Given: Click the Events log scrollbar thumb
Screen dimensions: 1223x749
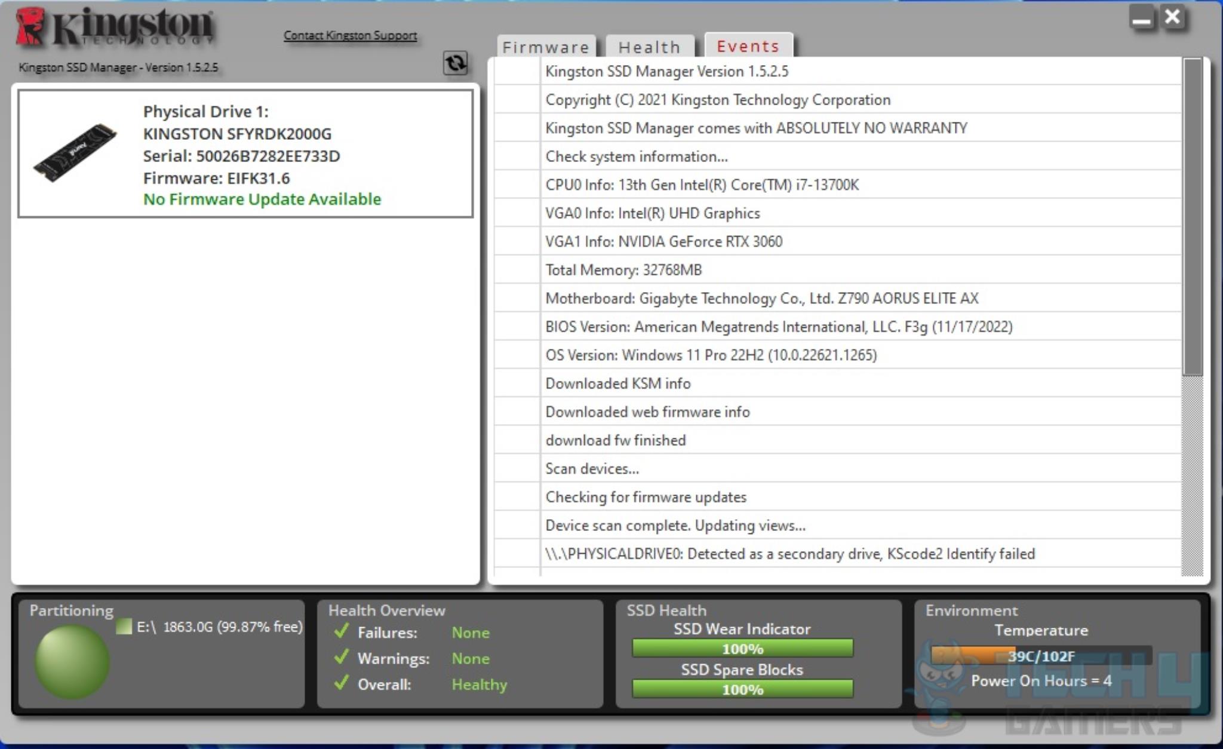Looking at the screenshot, I should click(1193, 217).
